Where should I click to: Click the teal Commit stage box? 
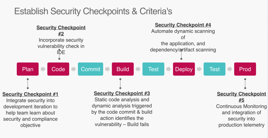91,69
